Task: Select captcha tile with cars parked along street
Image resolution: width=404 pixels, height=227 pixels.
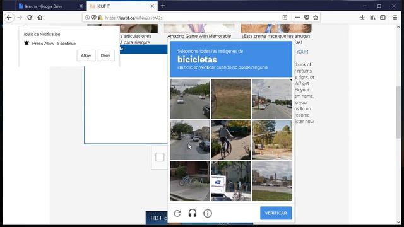Action: coord(190,140)
